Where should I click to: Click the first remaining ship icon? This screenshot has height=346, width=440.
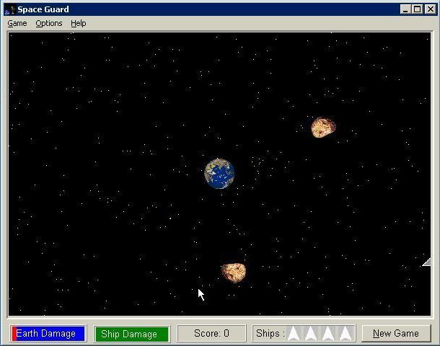click(x=294, y=333)
